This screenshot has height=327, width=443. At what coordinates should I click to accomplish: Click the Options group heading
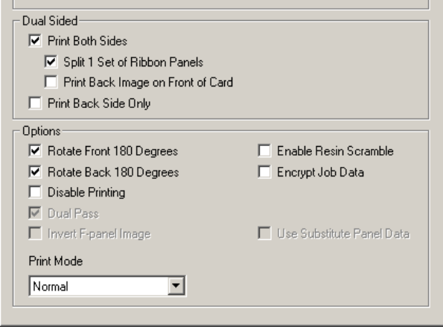pyautogui.click(x=41, y=131)
